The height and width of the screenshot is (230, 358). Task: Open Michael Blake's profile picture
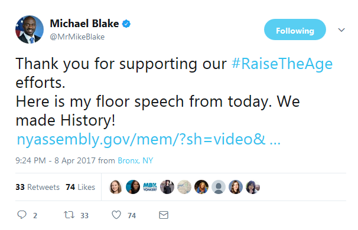(x=30, y=29)
